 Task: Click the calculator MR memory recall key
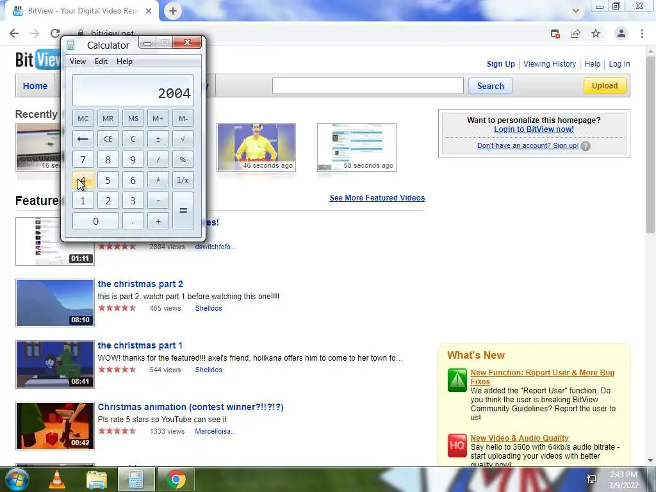108,119
